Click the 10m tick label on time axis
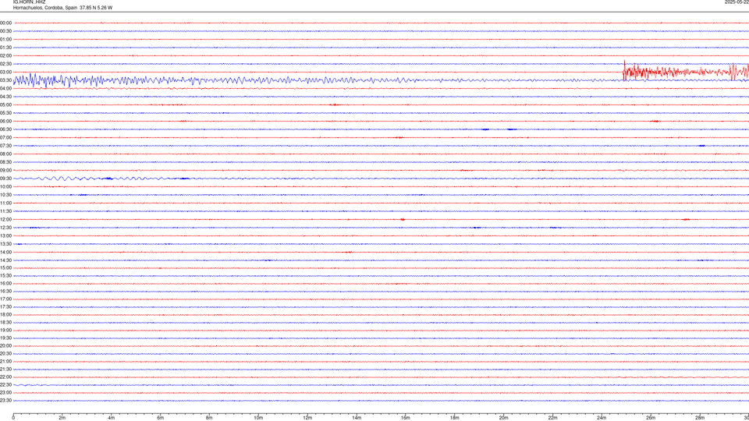Screen dimensions: 749x421 [x=258, y=418]
